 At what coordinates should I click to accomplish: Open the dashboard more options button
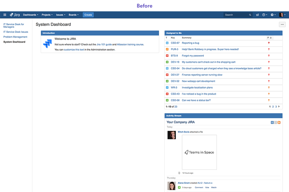(x=282, y=24)
